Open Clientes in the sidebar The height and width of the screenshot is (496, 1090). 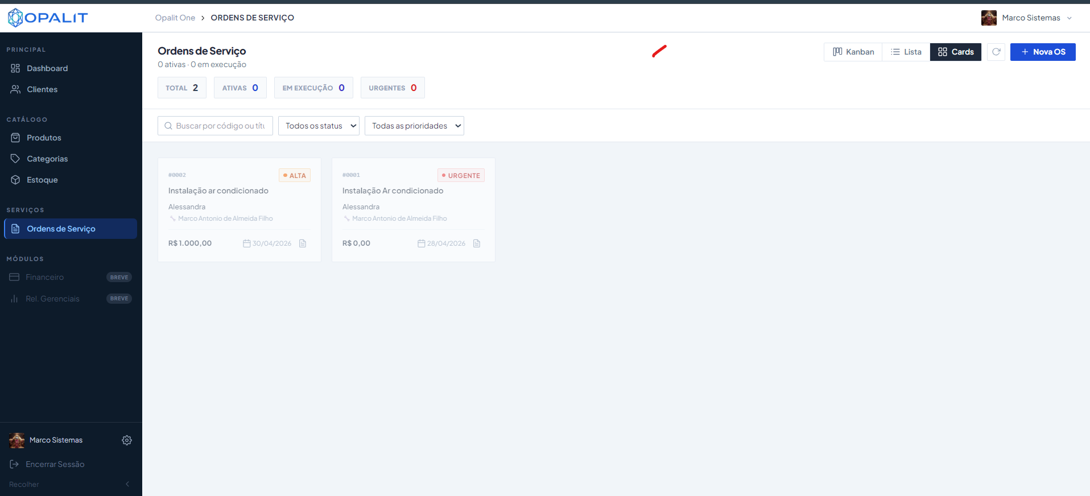(x=71, y=89)
